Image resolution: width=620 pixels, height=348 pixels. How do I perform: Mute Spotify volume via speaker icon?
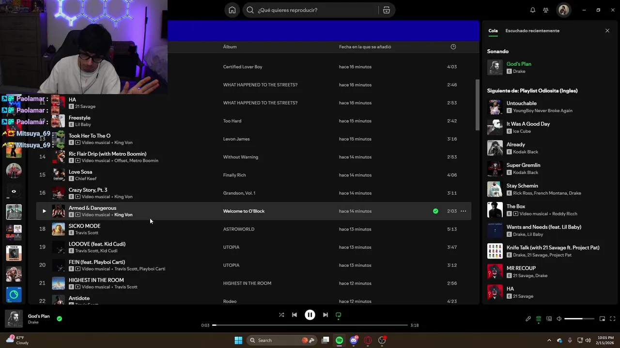point(559,319)
